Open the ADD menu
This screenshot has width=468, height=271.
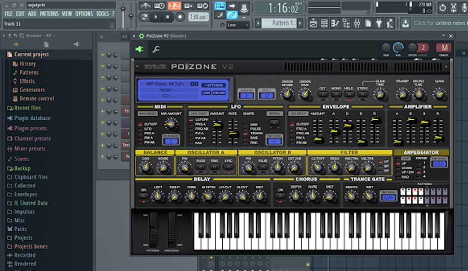click(x=32, y=14)
